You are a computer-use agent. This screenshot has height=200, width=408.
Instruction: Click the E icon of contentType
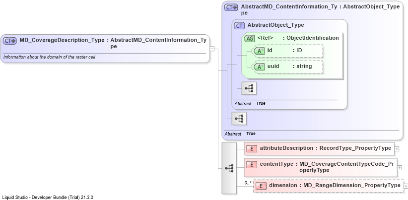[252, 164]
